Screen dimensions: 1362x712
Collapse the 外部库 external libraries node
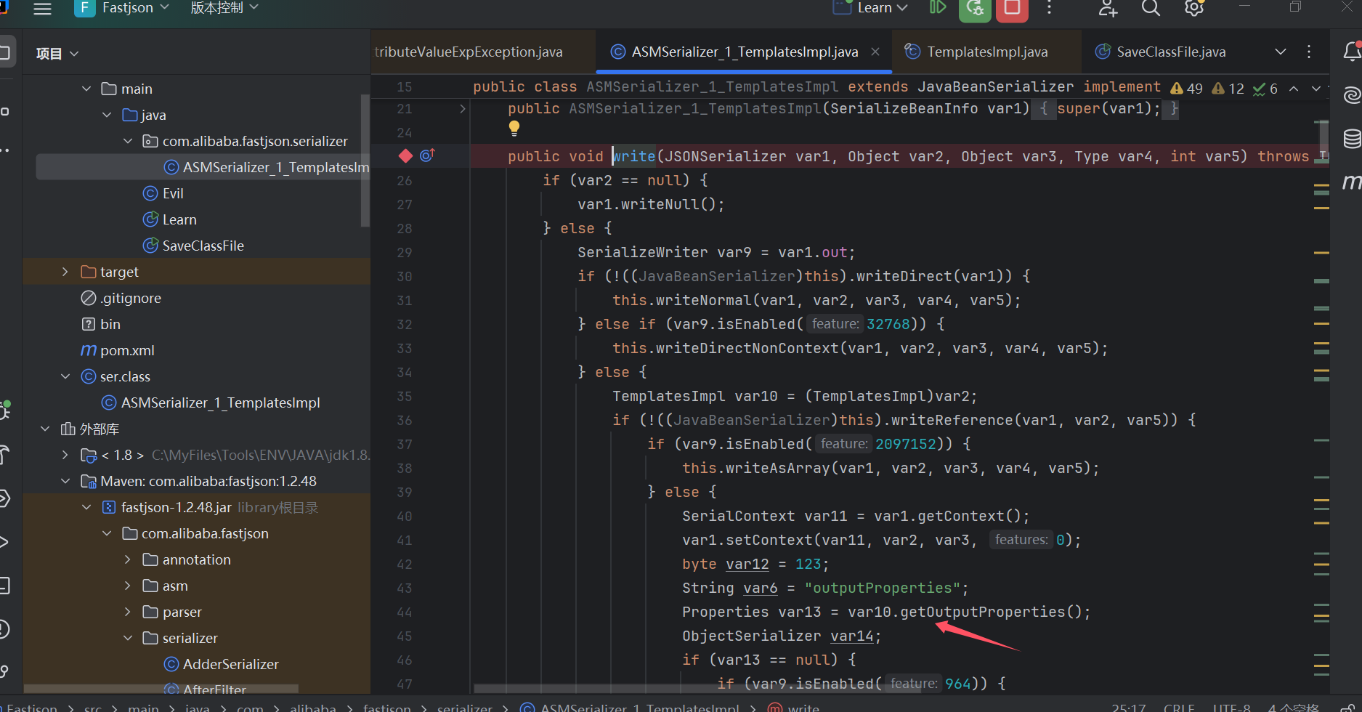tap(45, 429)
